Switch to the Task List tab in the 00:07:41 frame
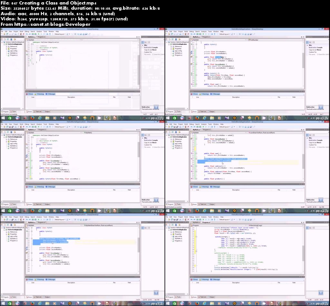 pos(38,297)
